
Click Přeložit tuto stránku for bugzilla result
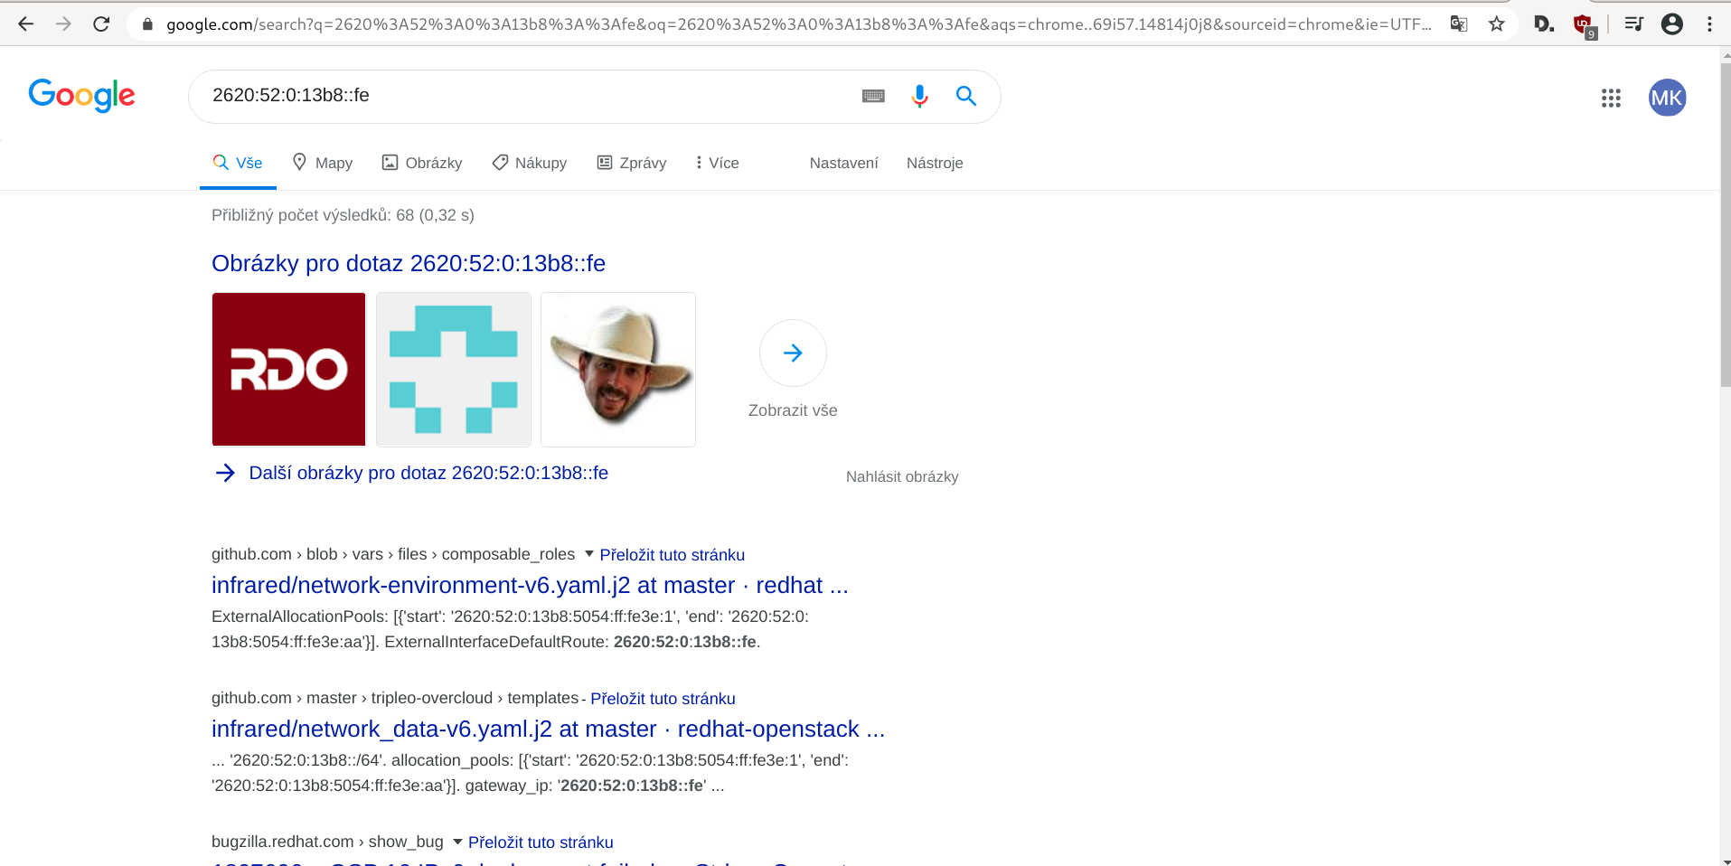pyautogui.click(x=541, y=842)
